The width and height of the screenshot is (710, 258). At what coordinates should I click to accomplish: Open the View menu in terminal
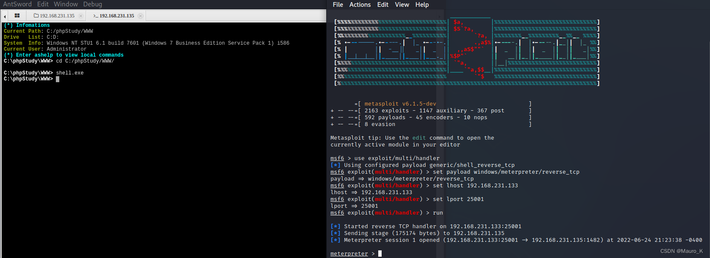click(x=402, y=5)
